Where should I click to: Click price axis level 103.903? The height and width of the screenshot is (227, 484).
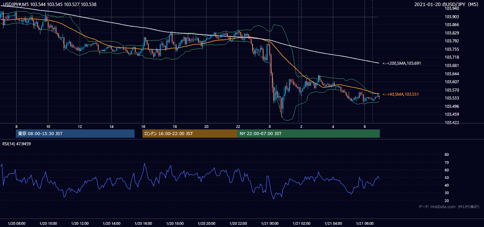coord(452,17)
